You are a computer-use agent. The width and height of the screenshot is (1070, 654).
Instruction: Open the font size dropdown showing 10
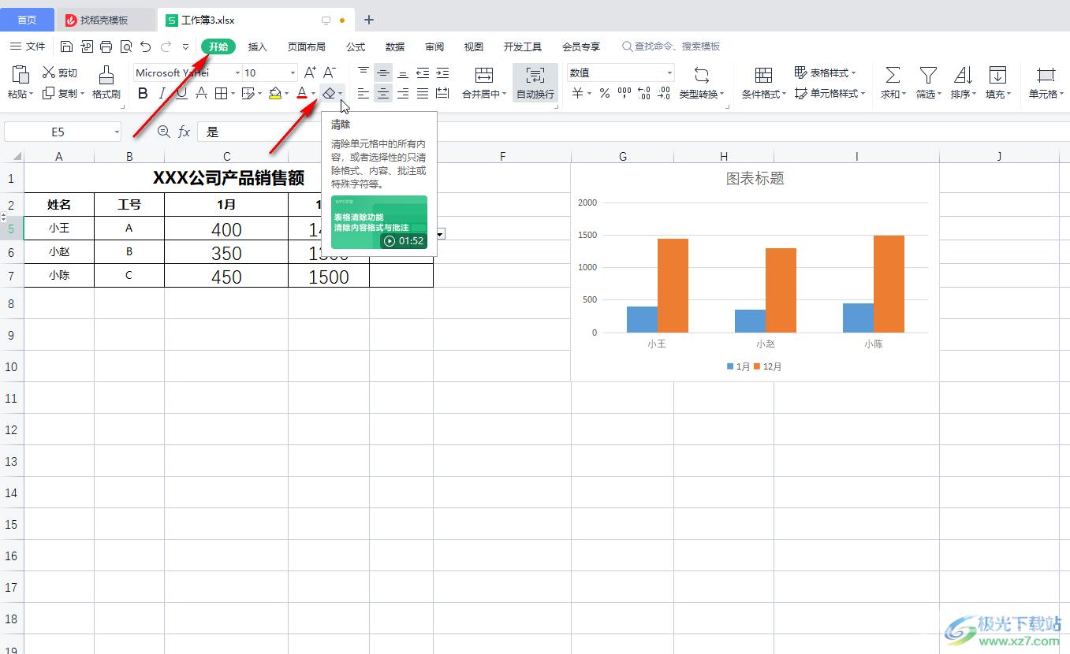293,73
